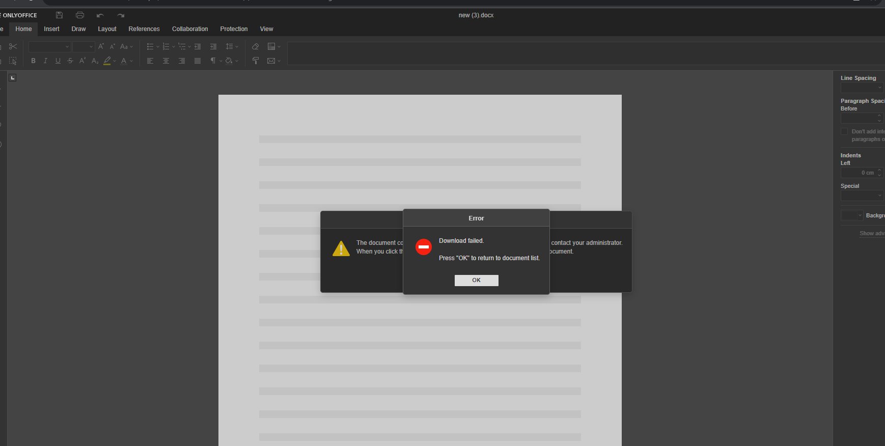Screen dimensions: 885x446
Task: Click the Clear style eraser icon
Action: point(256,46)
